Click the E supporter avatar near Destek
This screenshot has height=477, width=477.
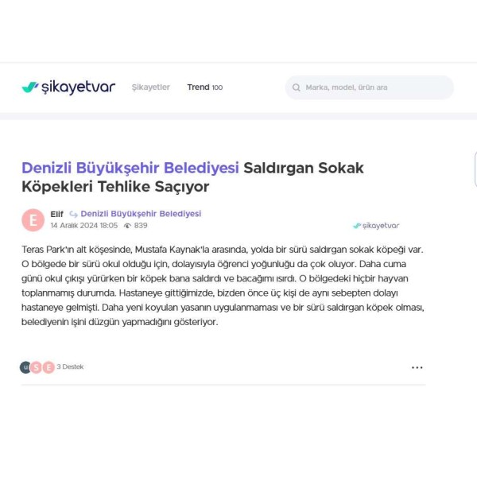pyautogui.click(x=48, y=367)
